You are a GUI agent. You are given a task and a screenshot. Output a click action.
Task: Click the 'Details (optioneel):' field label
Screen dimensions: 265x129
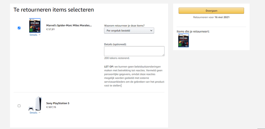point(115,44)
